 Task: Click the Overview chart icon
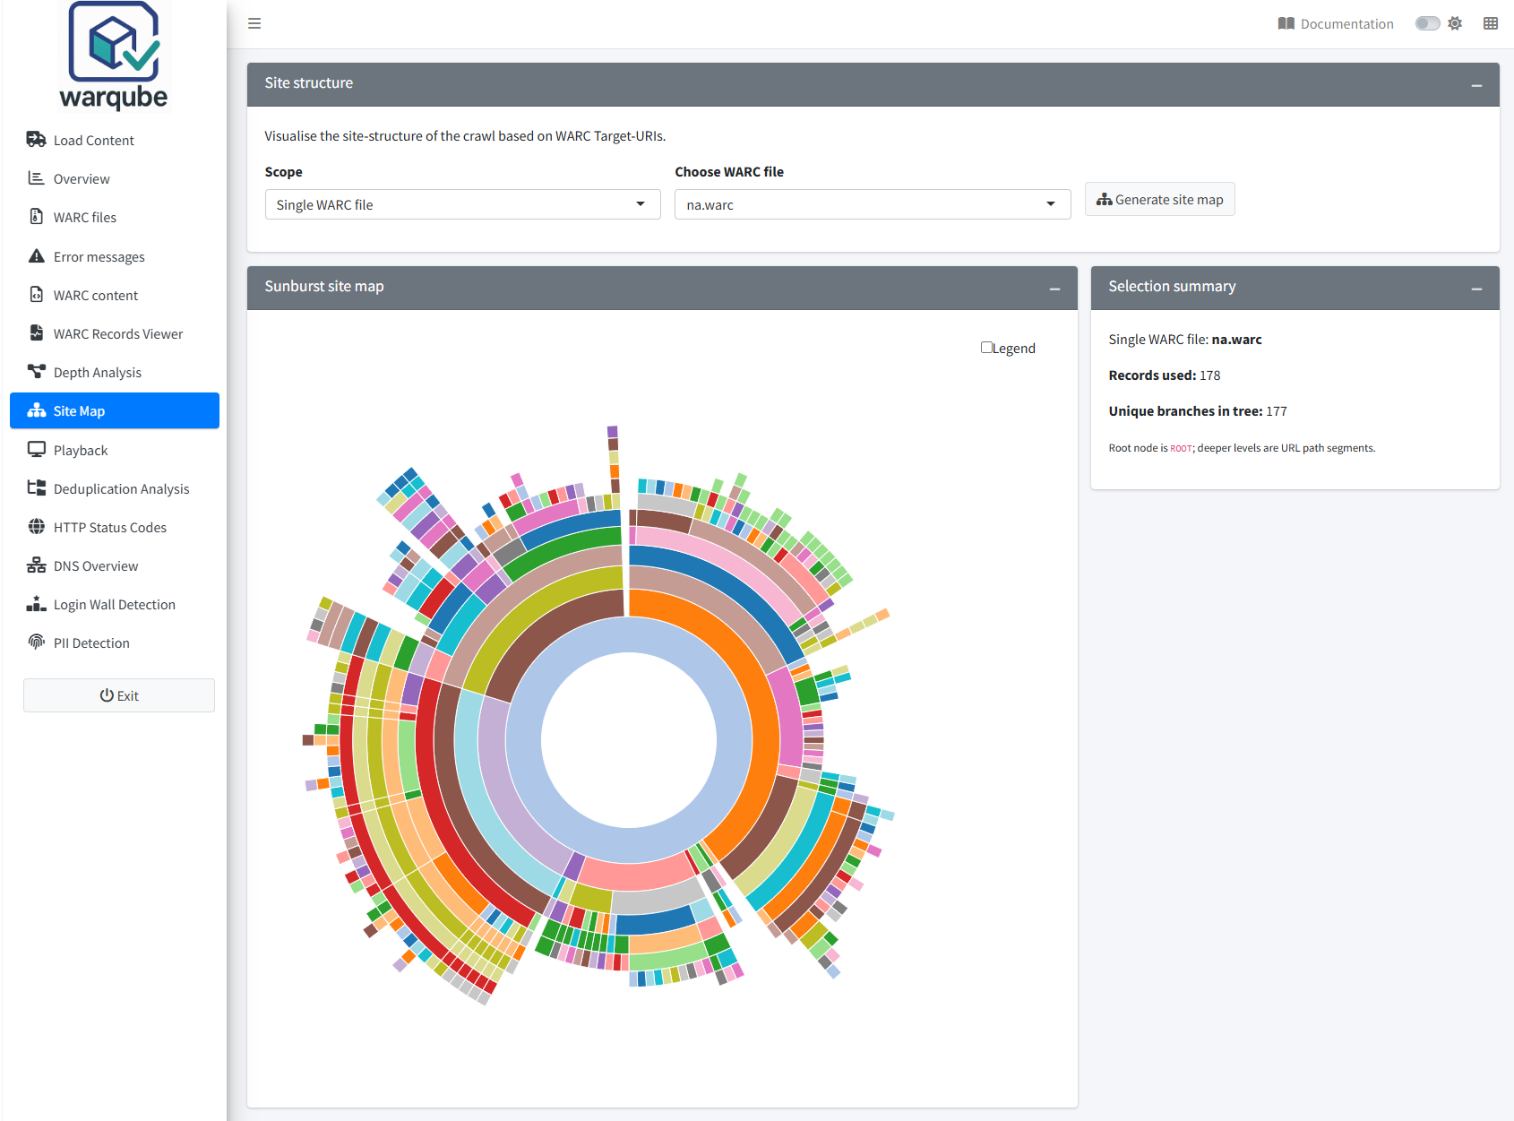36,178
